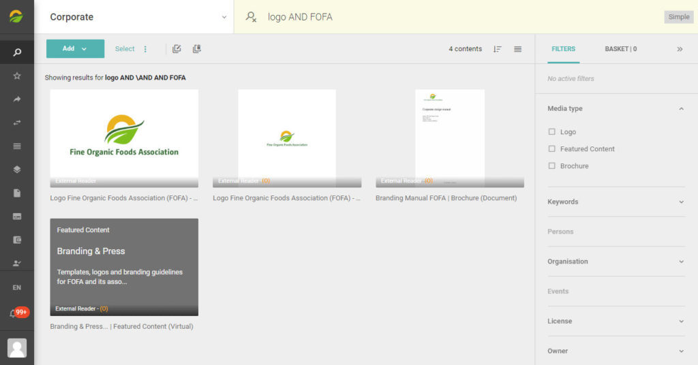Image resolution: width=698 pixels, height=365 pixels.
Task: Open the user avatar profile
Action: (x=17, y=348)
